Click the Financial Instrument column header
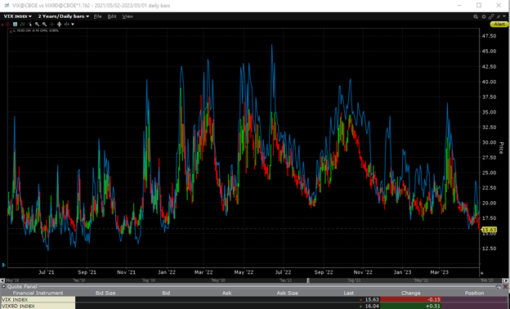This screenshot has width=510, height=309. coord(38,293)
